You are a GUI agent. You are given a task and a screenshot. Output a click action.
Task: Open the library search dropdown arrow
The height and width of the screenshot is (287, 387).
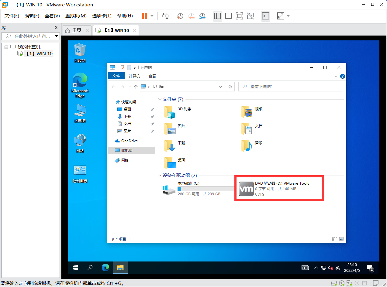pos(57,36)
